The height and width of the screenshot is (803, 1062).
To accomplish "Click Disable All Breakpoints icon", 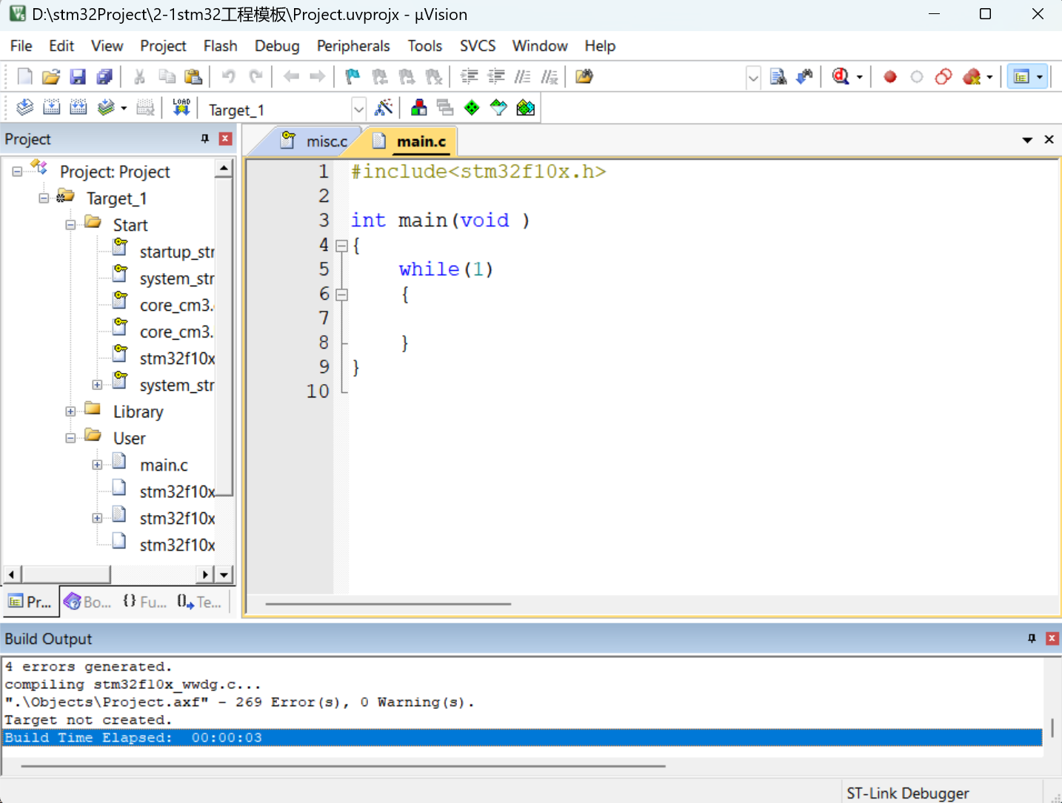I will 944,76.
